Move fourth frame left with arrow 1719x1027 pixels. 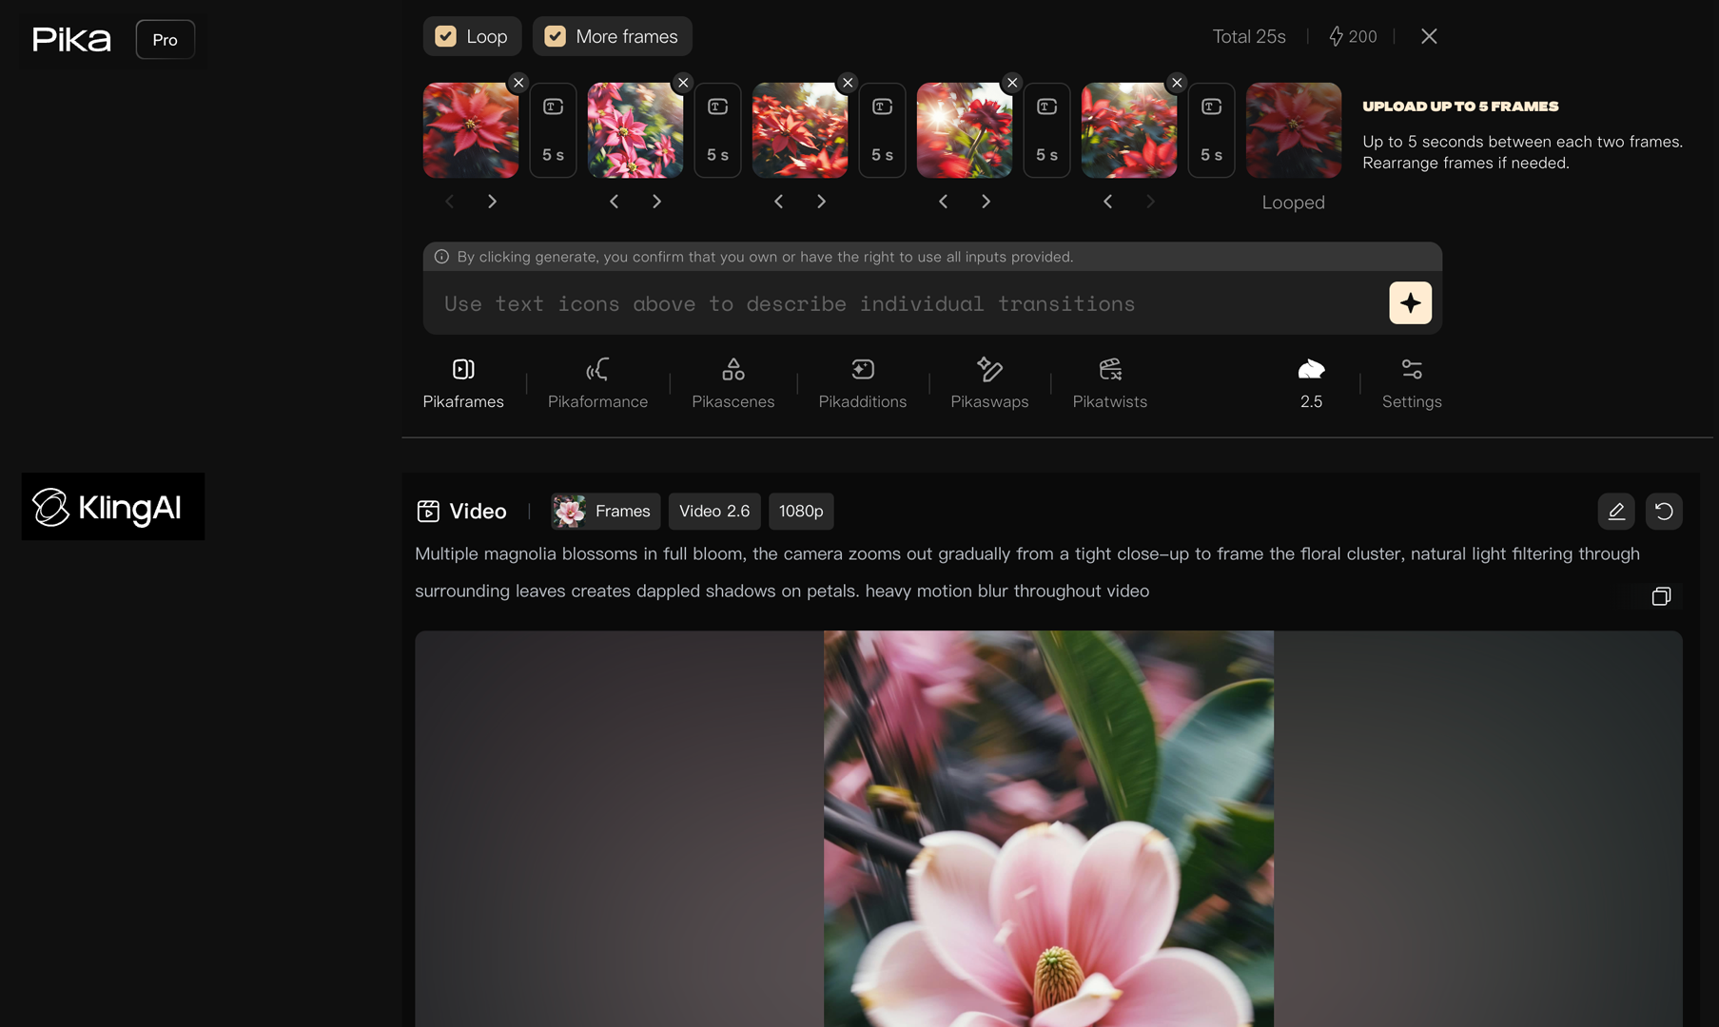[944, 202]
